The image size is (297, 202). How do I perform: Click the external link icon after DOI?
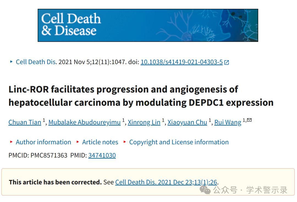[227, 62]
